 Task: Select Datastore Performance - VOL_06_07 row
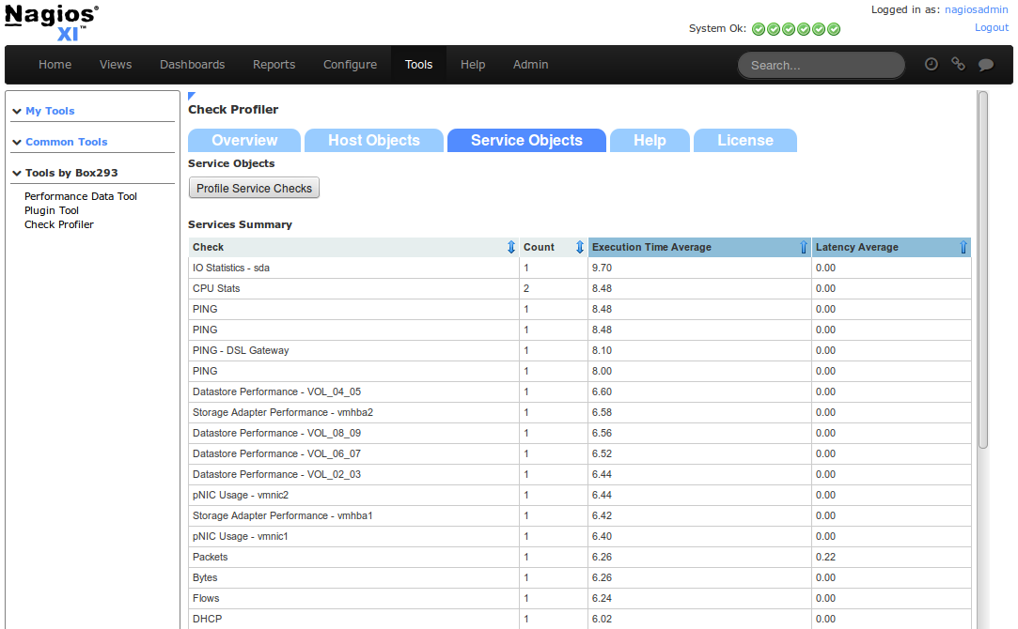pos(580,454)
